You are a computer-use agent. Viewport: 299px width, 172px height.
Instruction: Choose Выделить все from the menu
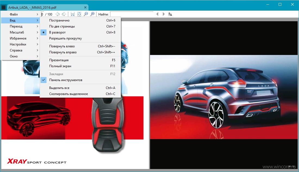tap(80, 88)
